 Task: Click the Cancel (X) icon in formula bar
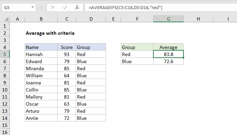(x=52, y=7)
